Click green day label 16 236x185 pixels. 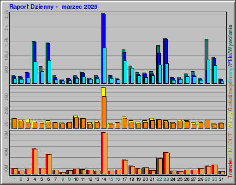[118, 179]
